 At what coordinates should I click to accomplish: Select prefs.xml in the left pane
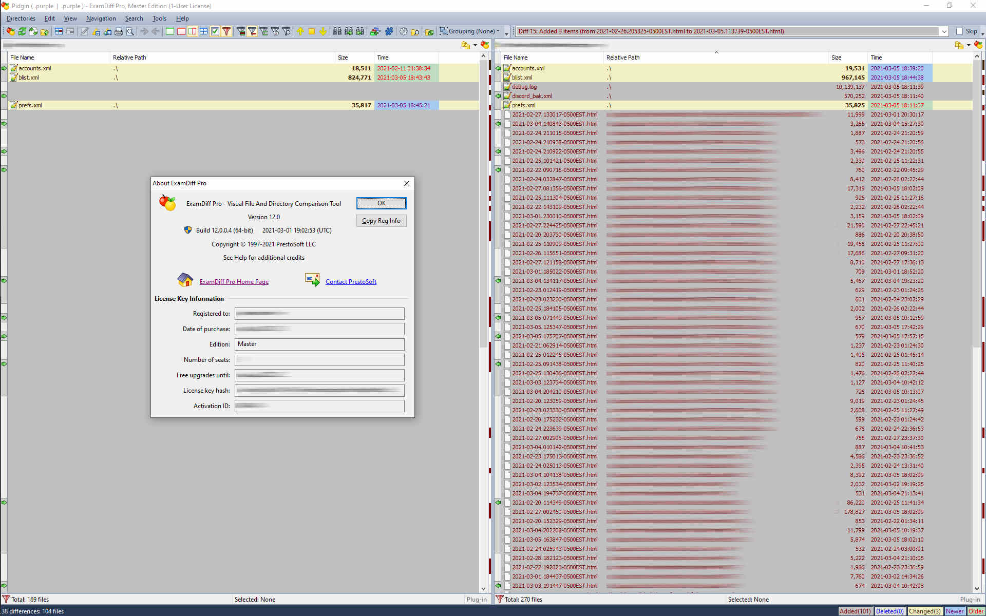(30, 105)
